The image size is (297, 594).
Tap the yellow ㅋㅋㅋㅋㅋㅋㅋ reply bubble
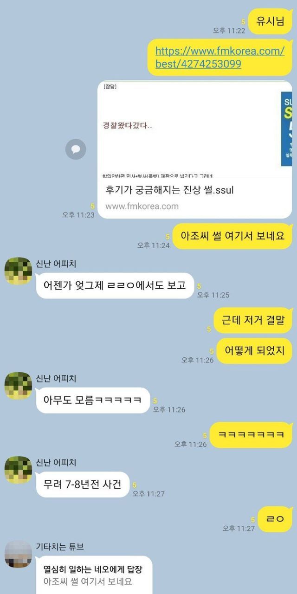[x=251, y=435]
